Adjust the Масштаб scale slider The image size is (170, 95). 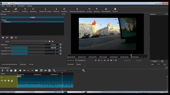click(x=28, y=47)
